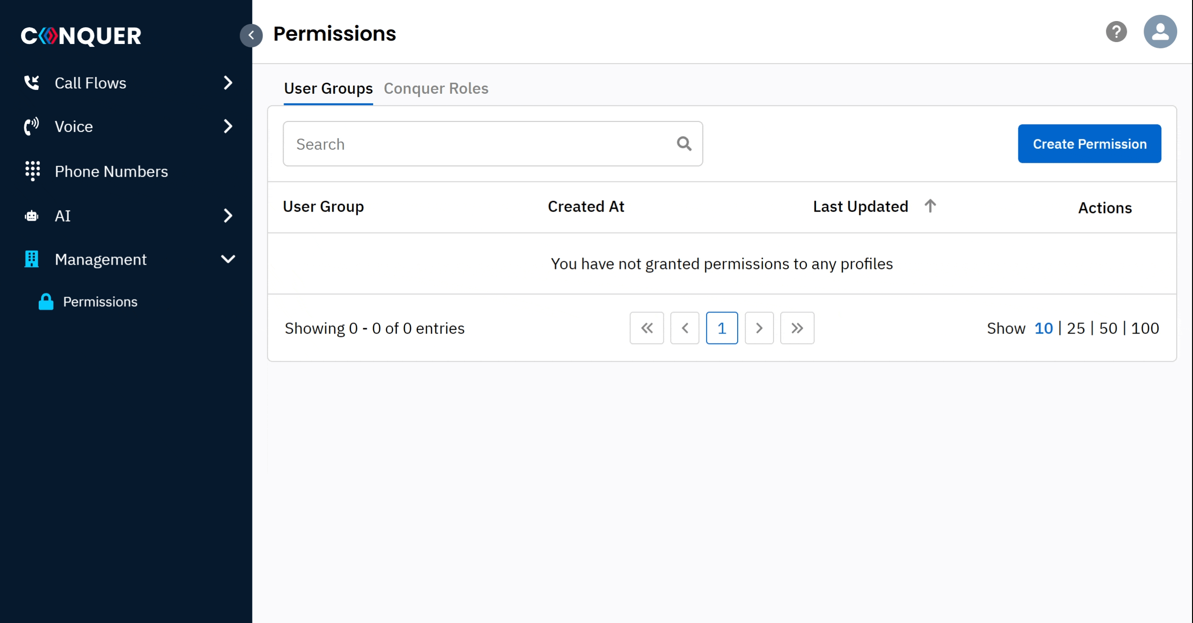Switch to the User Groups tab

click(x=328, y=89)
